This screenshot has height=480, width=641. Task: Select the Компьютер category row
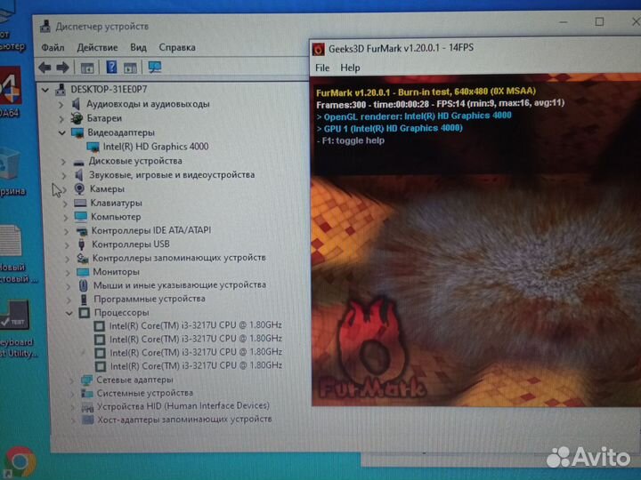tap(116, 217)
